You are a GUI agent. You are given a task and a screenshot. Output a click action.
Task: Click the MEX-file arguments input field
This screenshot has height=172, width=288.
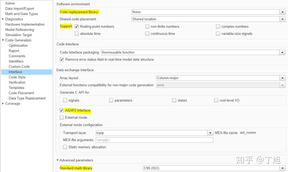pyautogui.click(x=154, y=140)
